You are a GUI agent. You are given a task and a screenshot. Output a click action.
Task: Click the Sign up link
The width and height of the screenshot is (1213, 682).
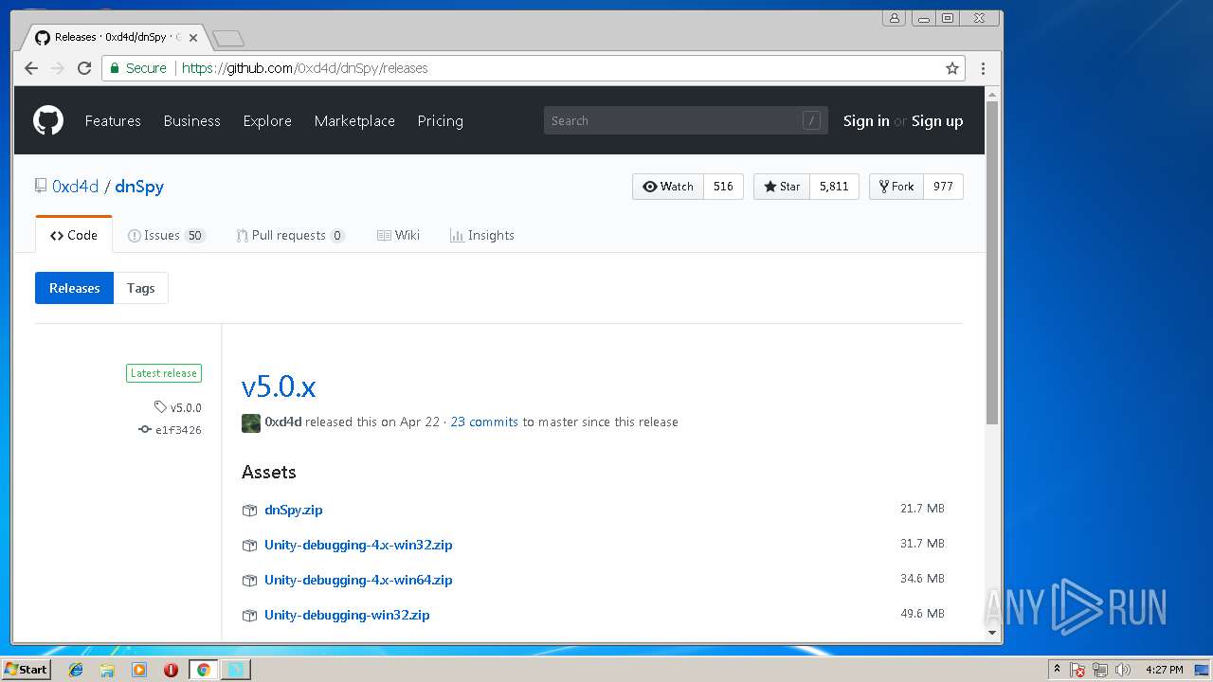click(937, 120)
